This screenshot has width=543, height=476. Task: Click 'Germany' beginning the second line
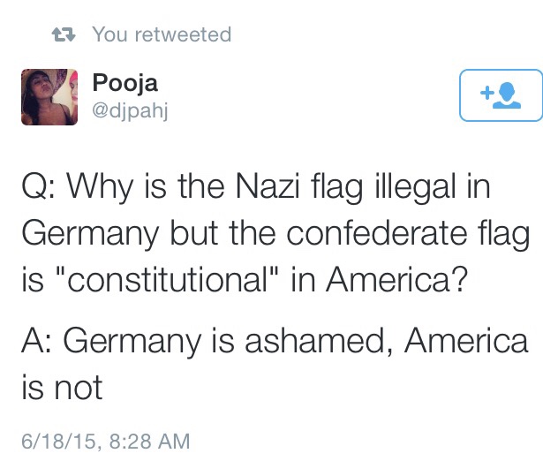click(90, 235)
